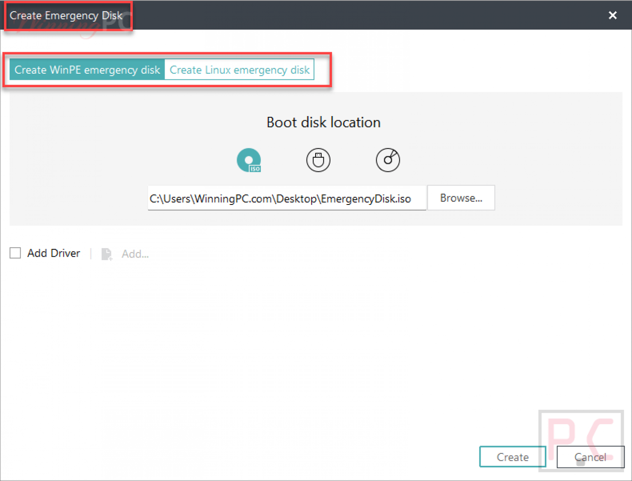Close the Create Emergency Disk window

(x=613, y=15)
